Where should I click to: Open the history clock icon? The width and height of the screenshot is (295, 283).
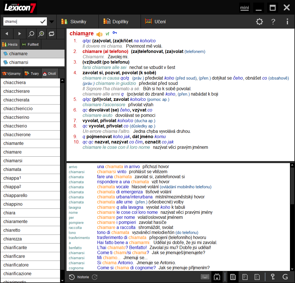(x=72, y=277)
